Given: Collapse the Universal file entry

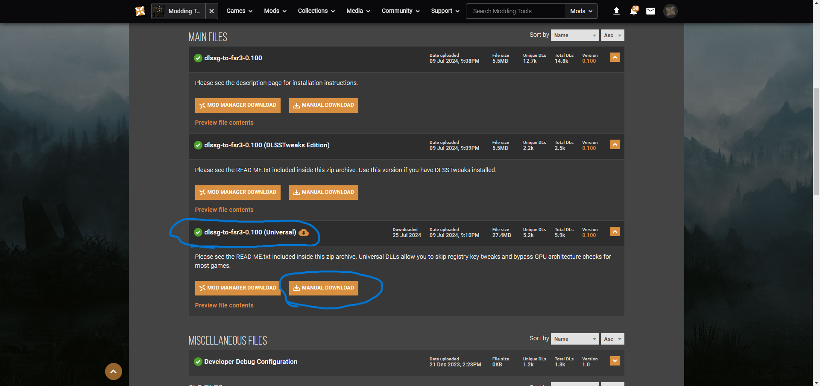Looking at the screenshot, I should 615,231.
